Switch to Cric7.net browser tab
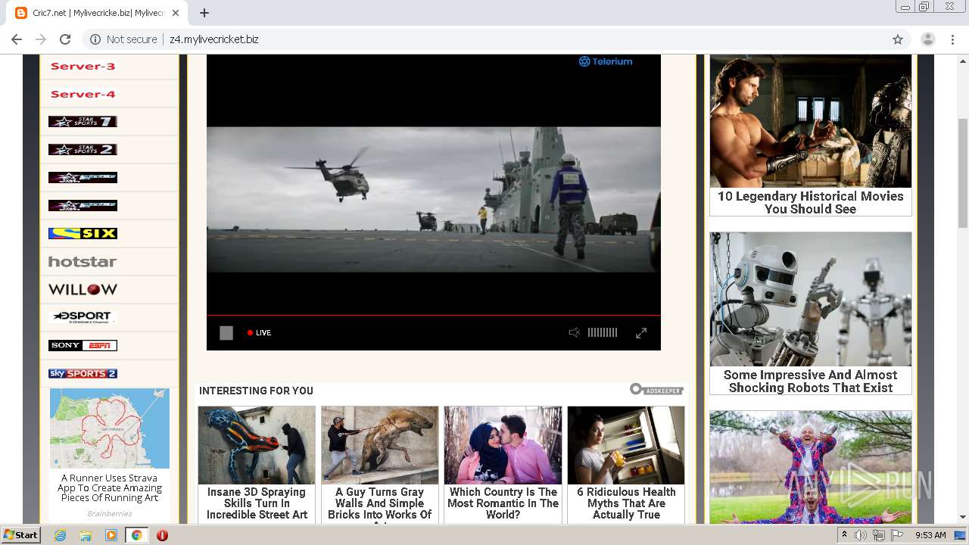Image resolution: width=969 pixels, height=545 pixels. pyautogui.click(x=98, y=13)
